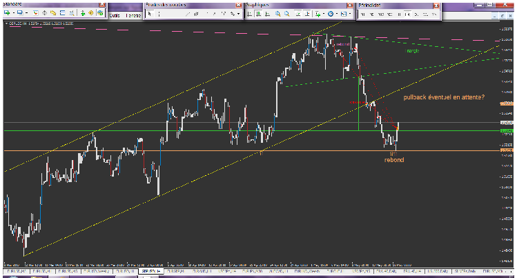
Task: Select the active GBPUSD,H4 chart tab
Action: 150,271
